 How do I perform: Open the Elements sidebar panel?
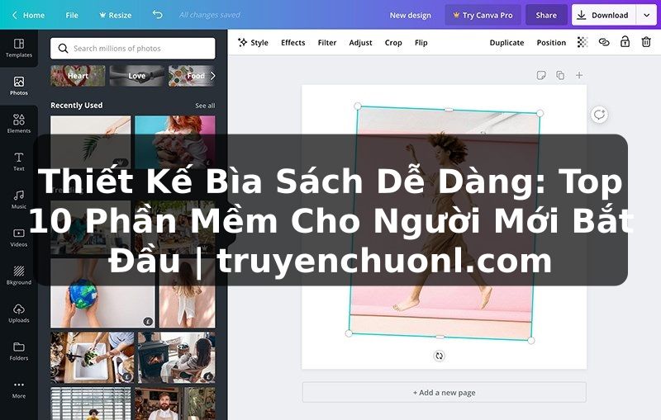pos(18,124)
